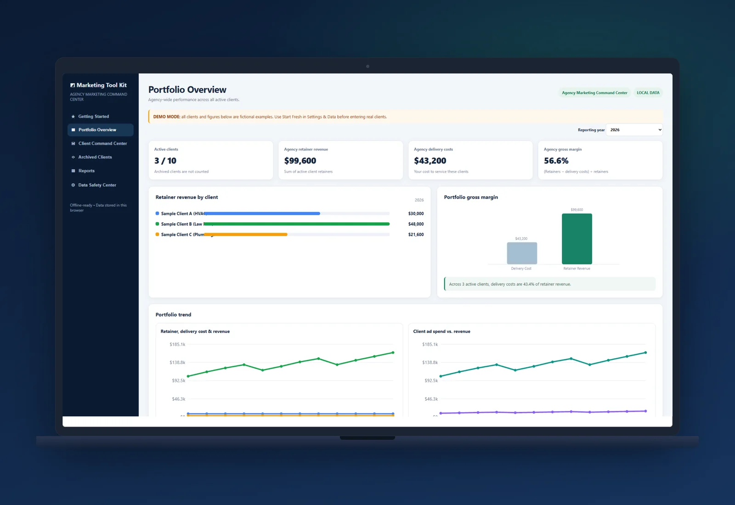Open the Reporting year dropdown

coord(634,130)
